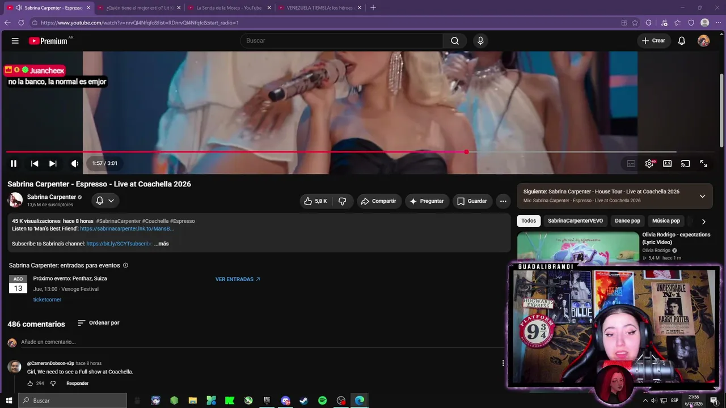Viewport: 726px width, 408px height.
Task: Go to YouTube Premium home logo
Action: (x=48, y=41)
